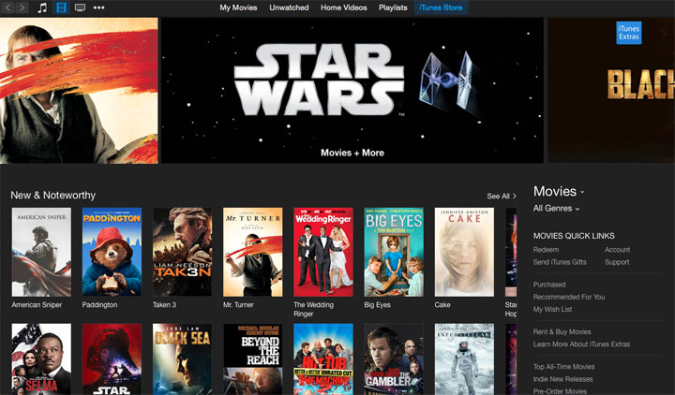This screenshot has width=675, height=395.
Task: Click the forward navigation arrow
Action: click(x=22, y=7)
